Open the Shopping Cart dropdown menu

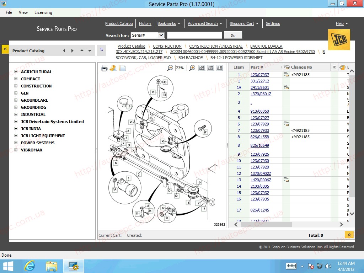click(244, 23)
